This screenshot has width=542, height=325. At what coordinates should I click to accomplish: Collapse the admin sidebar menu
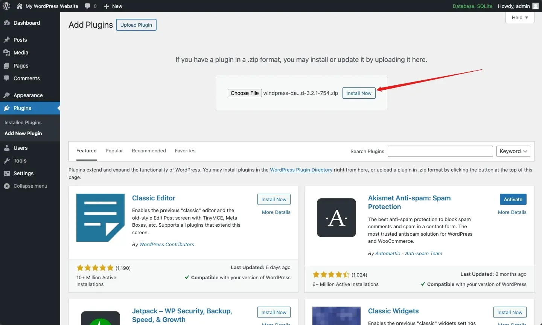tap(30, 186)
